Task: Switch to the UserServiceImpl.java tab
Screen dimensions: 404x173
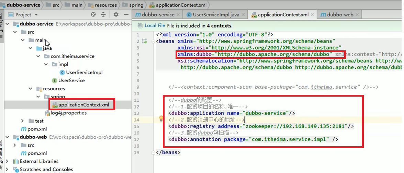Action: point(216,15)
